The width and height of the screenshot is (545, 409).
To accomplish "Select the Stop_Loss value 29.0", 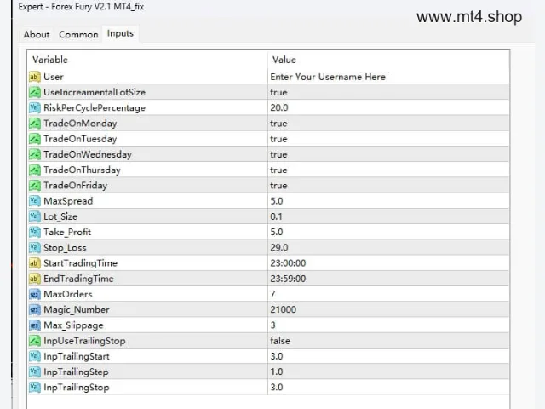I will coord(279,247).
